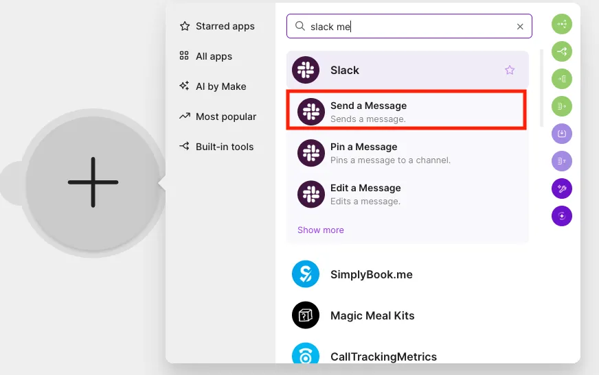Switch to All apps category
The width and height of the screenshot is (599, 375).
point(206,56)
